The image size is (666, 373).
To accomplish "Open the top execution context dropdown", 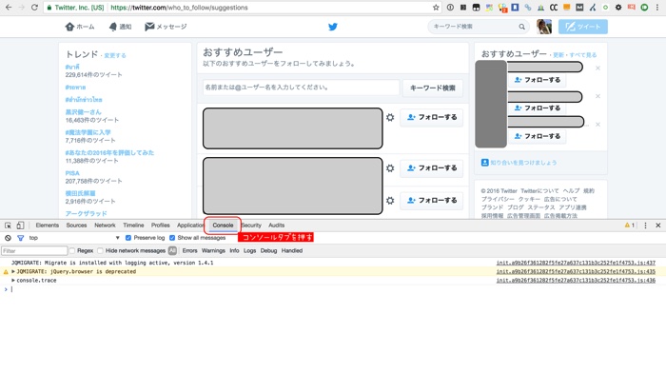I will coord(74,238).
